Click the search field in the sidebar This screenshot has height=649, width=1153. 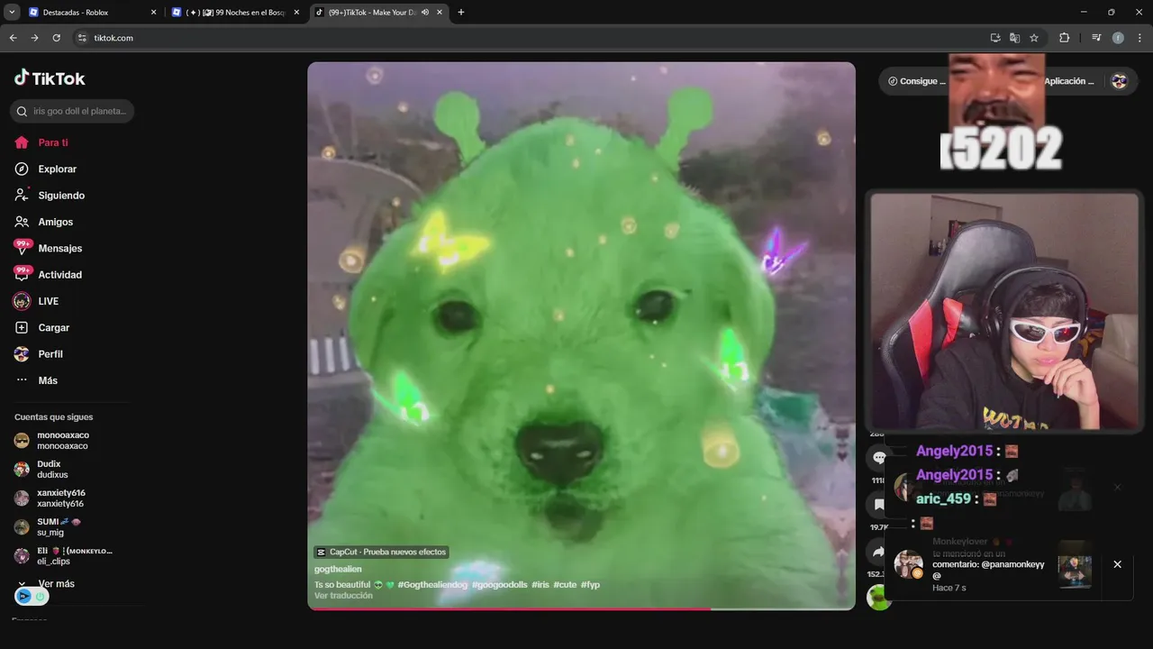[72, 111]
